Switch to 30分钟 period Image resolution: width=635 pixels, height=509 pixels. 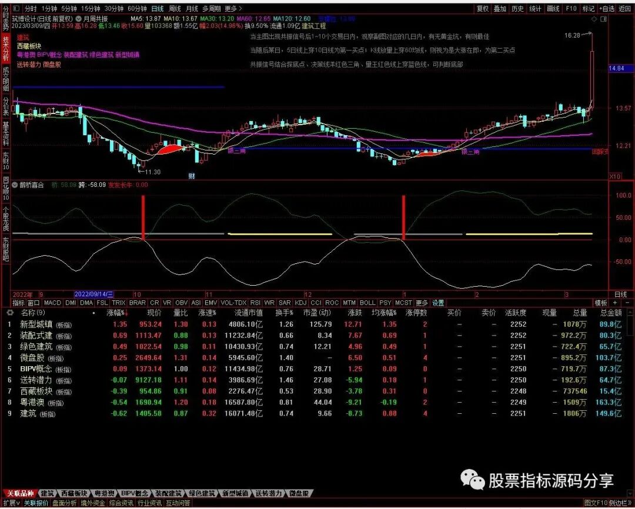pyautogui.click(x=114, y=8)
